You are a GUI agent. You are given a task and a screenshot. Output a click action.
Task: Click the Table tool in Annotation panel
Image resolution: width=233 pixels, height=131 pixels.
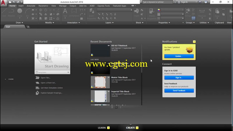point(82,19)
